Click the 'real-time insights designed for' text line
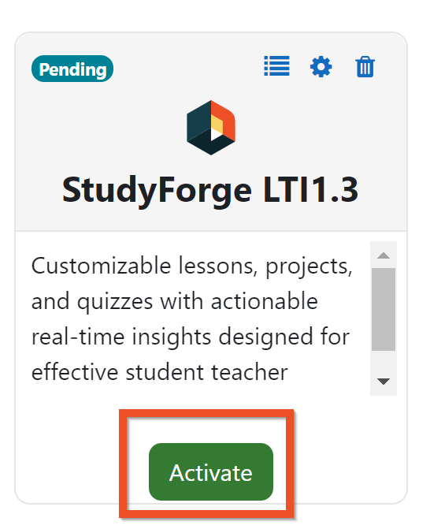 [x=191, y=337]
